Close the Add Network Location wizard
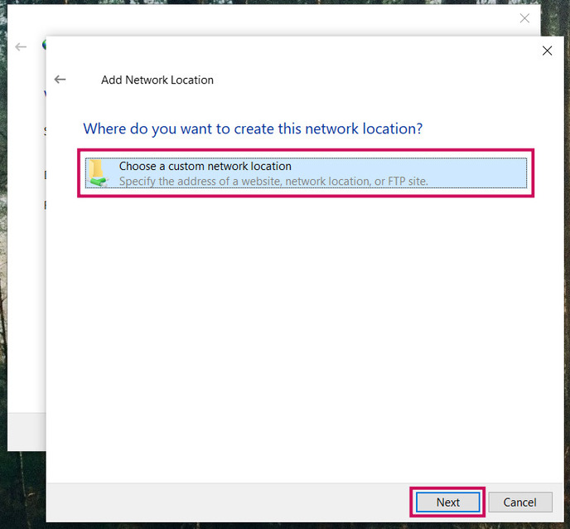The height and width of the screenshot is (529, 570). click(x=547, y=51)
